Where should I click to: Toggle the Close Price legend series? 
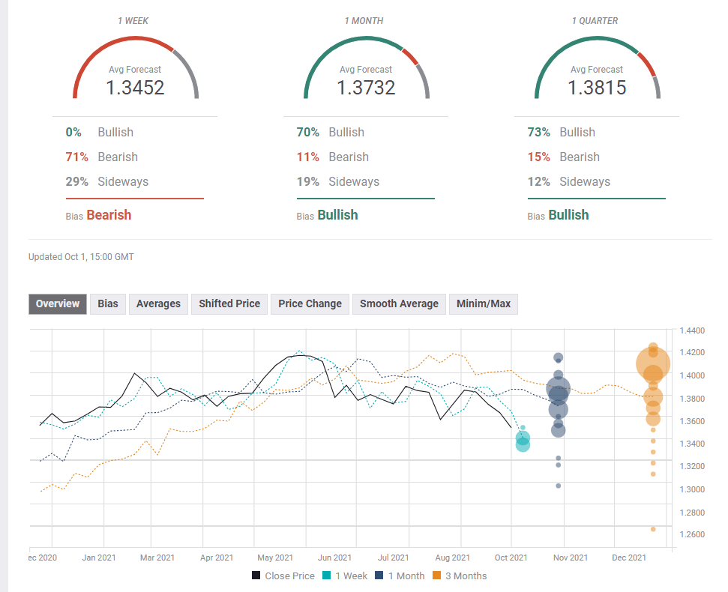284,576
